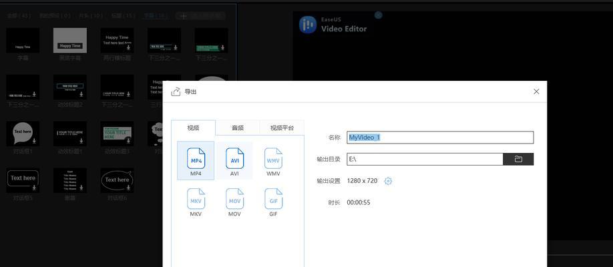The width and height of the screenshot is (613, 267).
Task: Click the 00:00:55 duration value
Action: (x=359, y=202)
